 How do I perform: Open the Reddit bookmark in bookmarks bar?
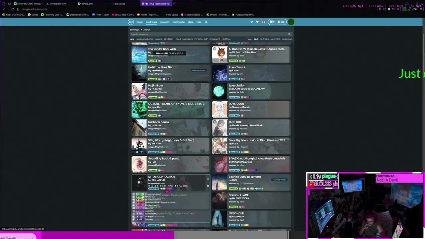(x=148, y=15)
